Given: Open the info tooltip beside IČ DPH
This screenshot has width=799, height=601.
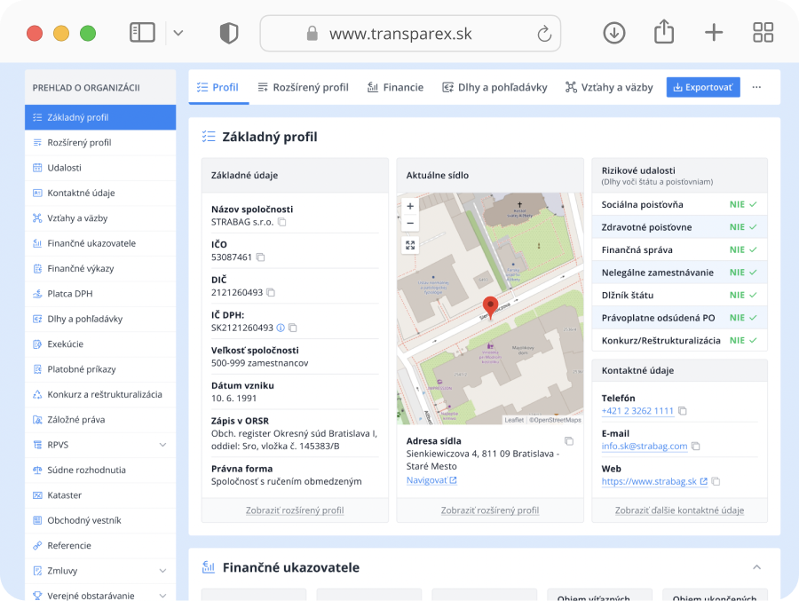Looking at the screenshot, I should 281,328.
